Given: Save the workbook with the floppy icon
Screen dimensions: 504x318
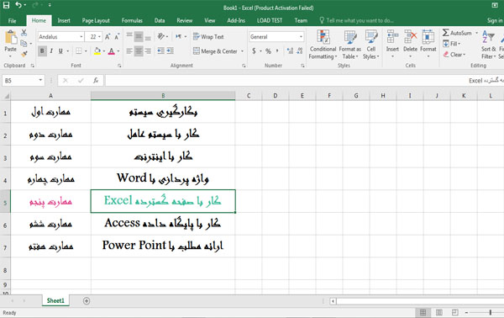Looking at the screenshot, I should [x=6, y=5].
